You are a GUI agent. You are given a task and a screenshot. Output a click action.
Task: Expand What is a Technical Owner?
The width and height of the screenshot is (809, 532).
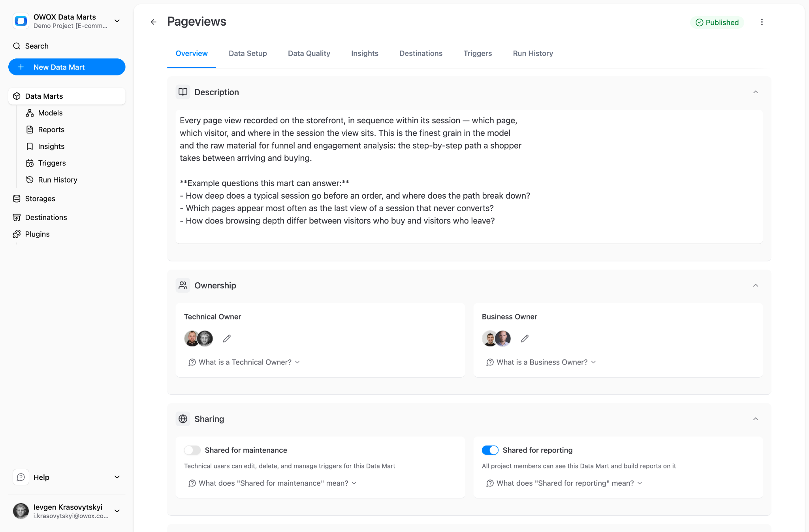(x=245, y=362)
